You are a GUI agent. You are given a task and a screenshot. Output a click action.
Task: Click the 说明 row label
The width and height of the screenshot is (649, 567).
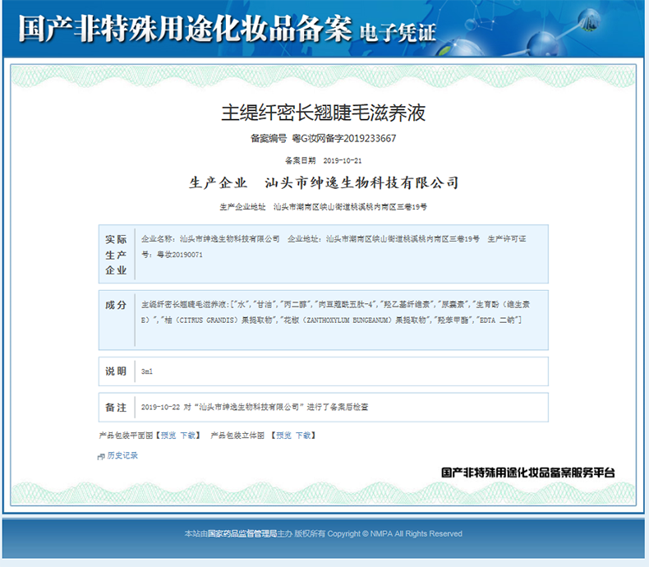coord(116,371)
